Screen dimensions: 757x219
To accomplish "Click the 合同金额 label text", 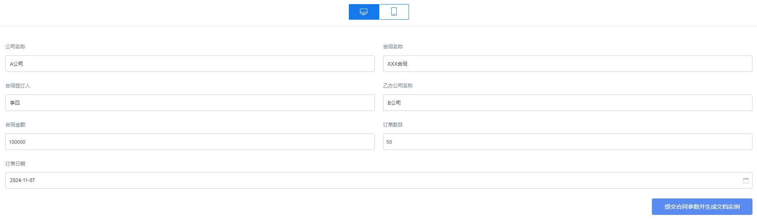I will [15, 124].
